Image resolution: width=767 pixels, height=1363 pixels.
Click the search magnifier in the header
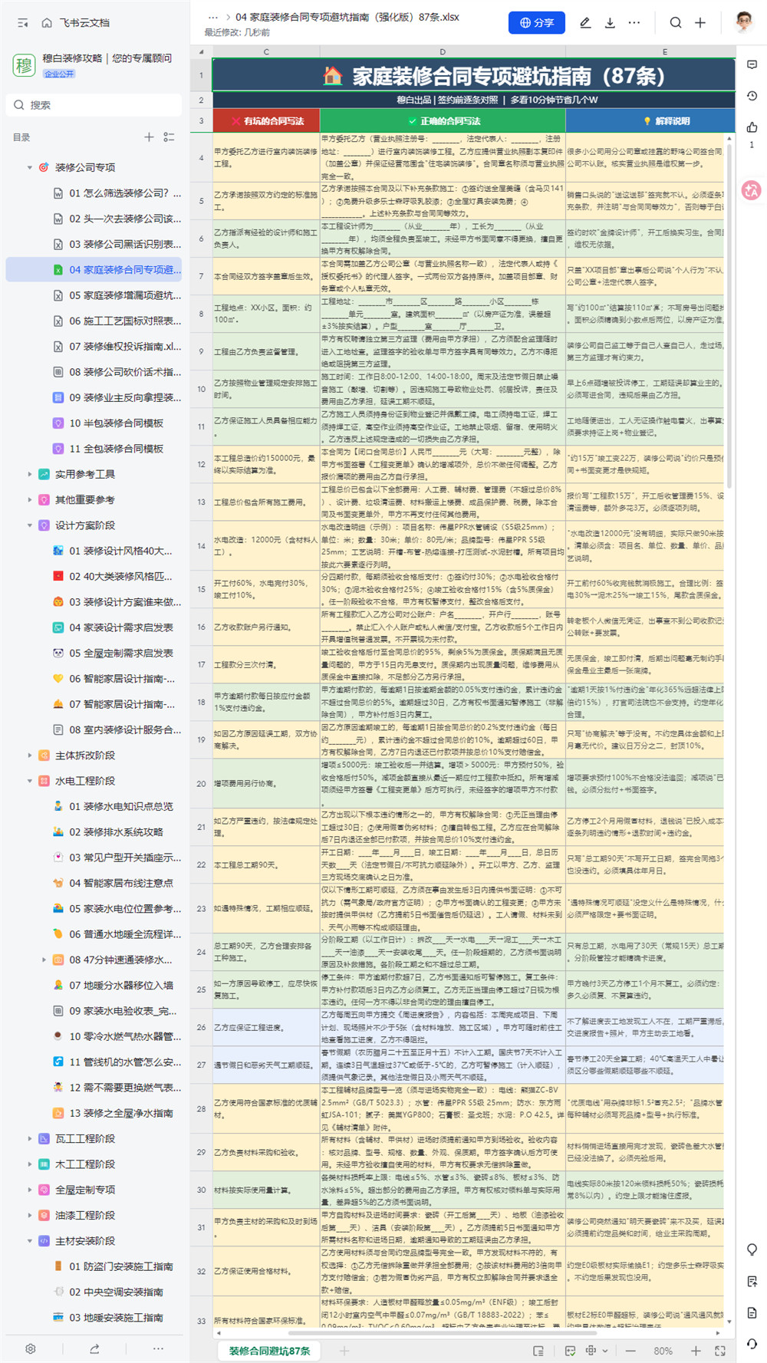[x=676, y=23]
